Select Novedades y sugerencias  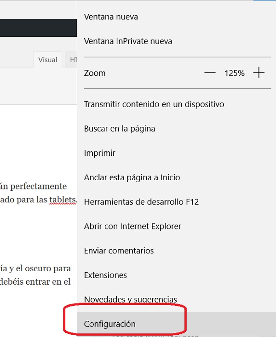[130, 299]
